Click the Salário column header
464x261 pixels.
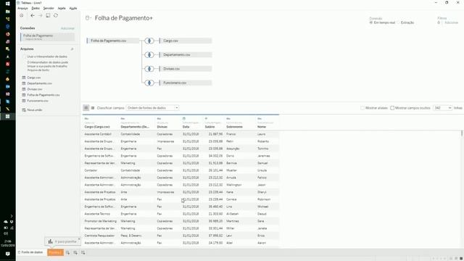pyautogui.click(x=210, y=127)
